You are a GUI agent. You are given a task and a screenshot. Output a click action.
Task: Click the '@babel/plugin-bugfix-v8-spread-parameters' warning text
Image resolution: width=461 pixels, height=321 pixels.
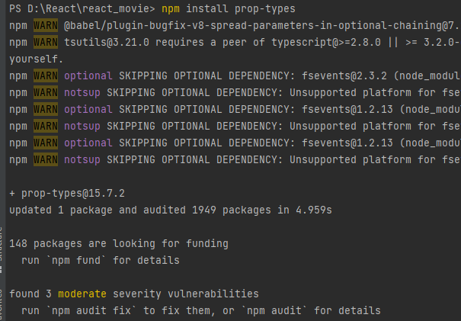click(262, 26)
